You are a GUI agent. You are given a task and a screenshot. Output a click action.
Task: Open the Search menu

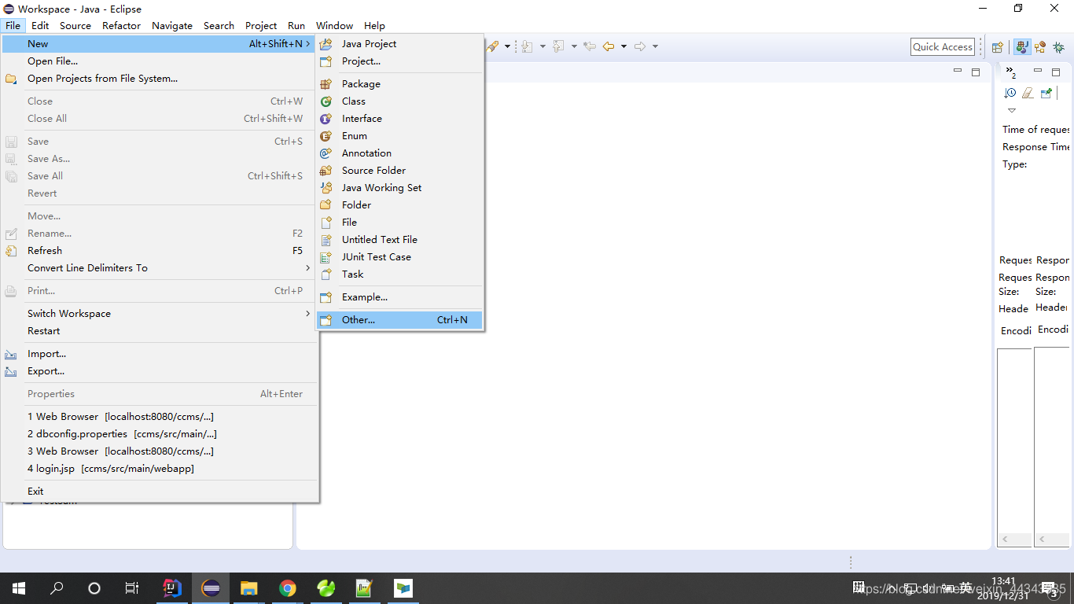pyautogui.click(x=219, y=25)
